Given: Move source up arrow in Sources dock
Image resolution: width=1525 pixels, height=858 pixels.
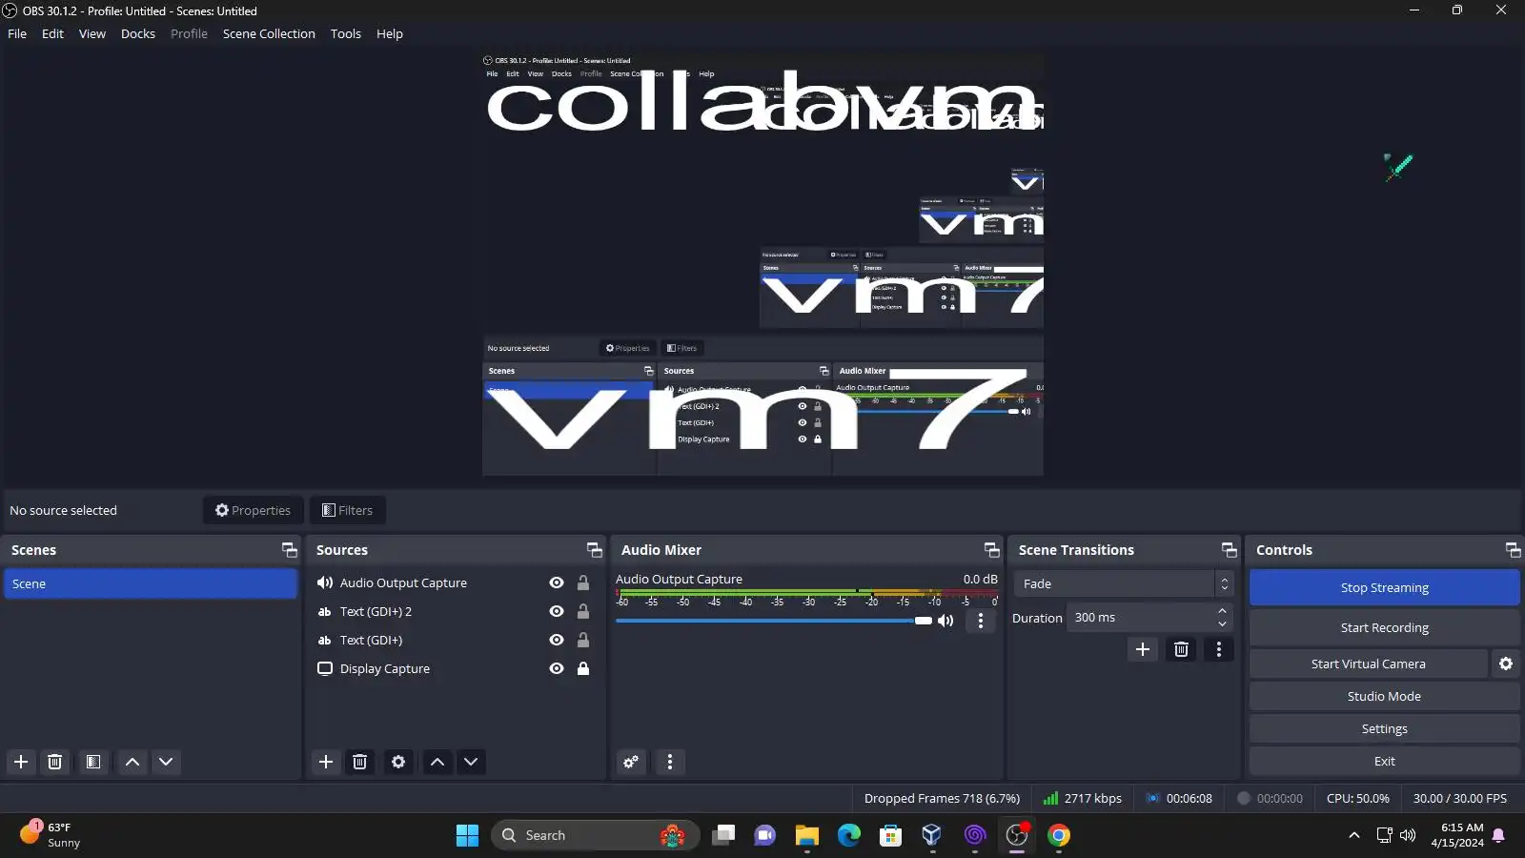Looking at the screenshot, I should coord(437,762).
